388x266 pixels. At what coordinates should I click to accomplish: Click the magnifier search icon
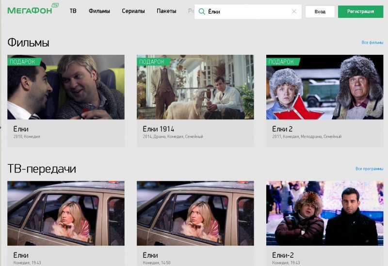(202, 12)
